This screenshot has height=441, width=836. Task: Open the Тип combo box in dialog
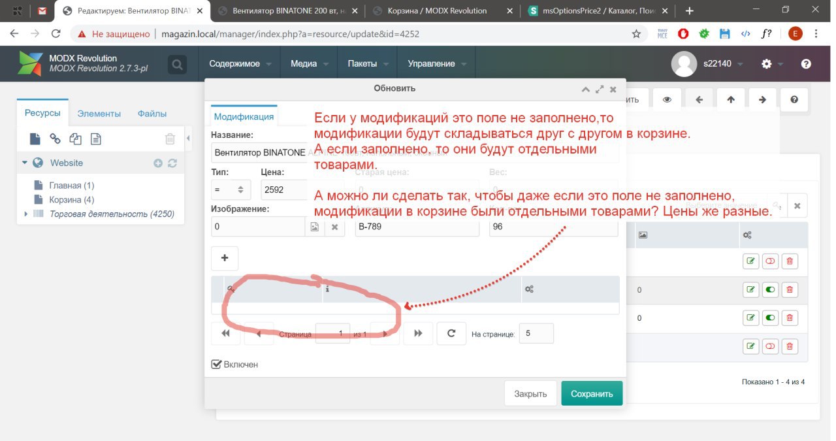point(231,189)
